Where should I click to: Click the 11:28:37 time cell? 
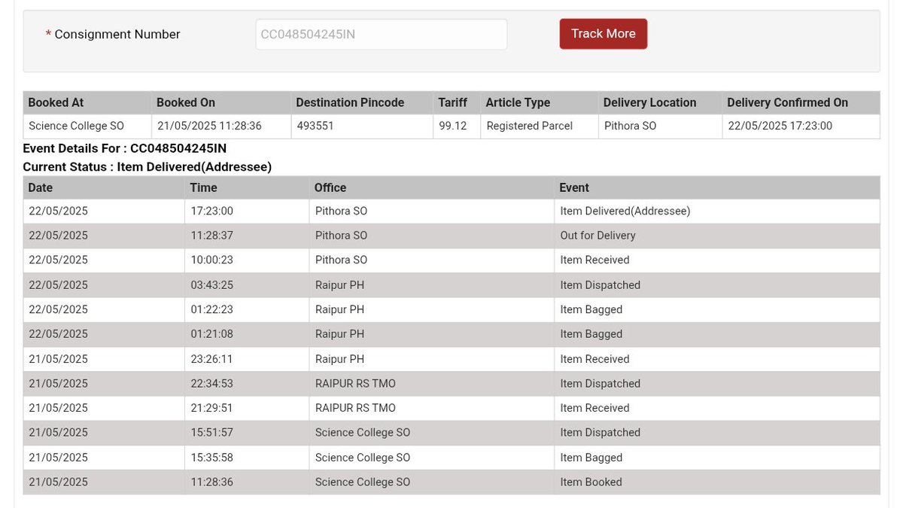tap(247, 236)
